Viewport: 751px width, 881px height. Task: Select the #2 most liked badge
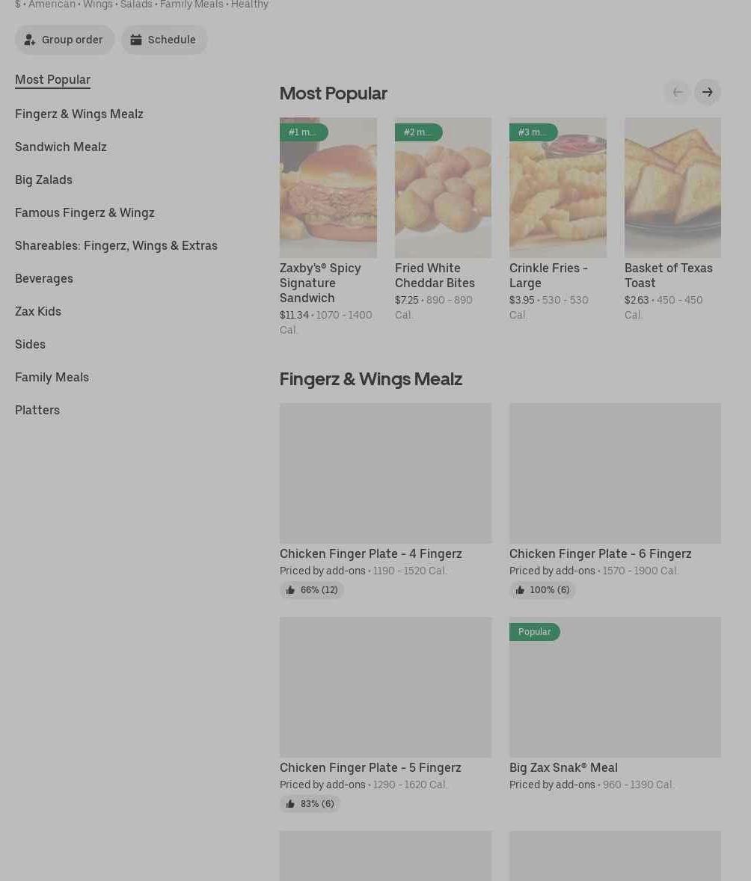click(x=418, y=132)
